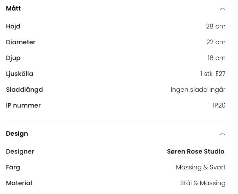The width and height of the screenshot is (238, 194).
Task: Click the IP nummer label
Action: [23, 105]
